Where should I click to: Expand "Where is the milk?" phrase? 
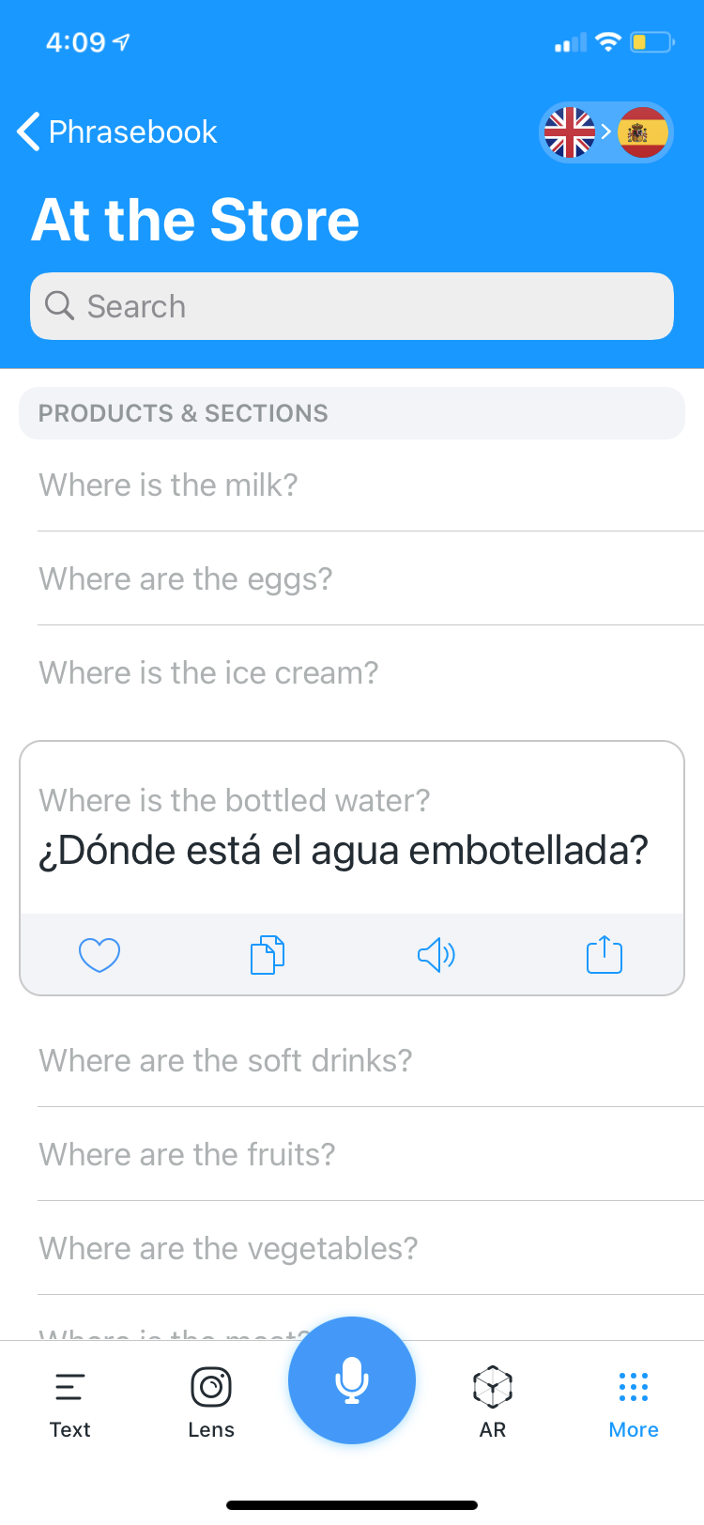(169, 485)
